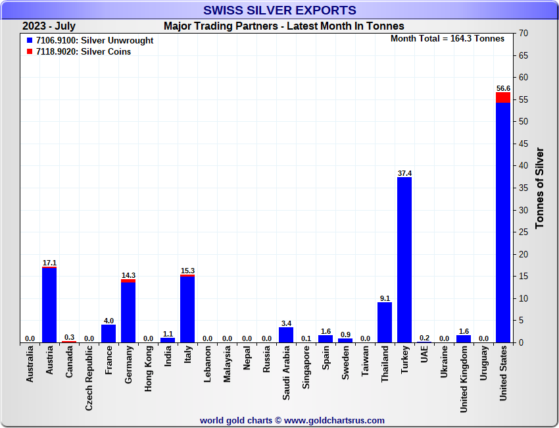Screen dimensions: 559x428
Task: Select the Austria bar in the chart
Action: [49, 306]
